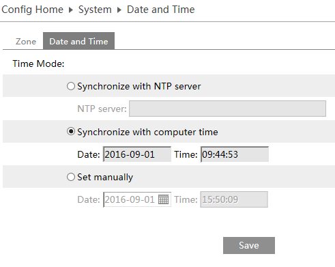This screenshot has height=267, width=335.
Task: Click the 'Synchronize with NTP server' label text
Action: click(139, 87)
